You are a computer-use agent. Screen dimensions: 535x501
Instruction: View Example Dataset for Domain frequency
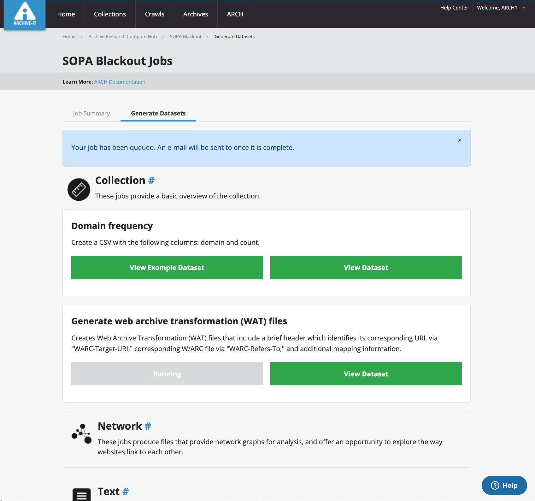[x=167, y=268]
